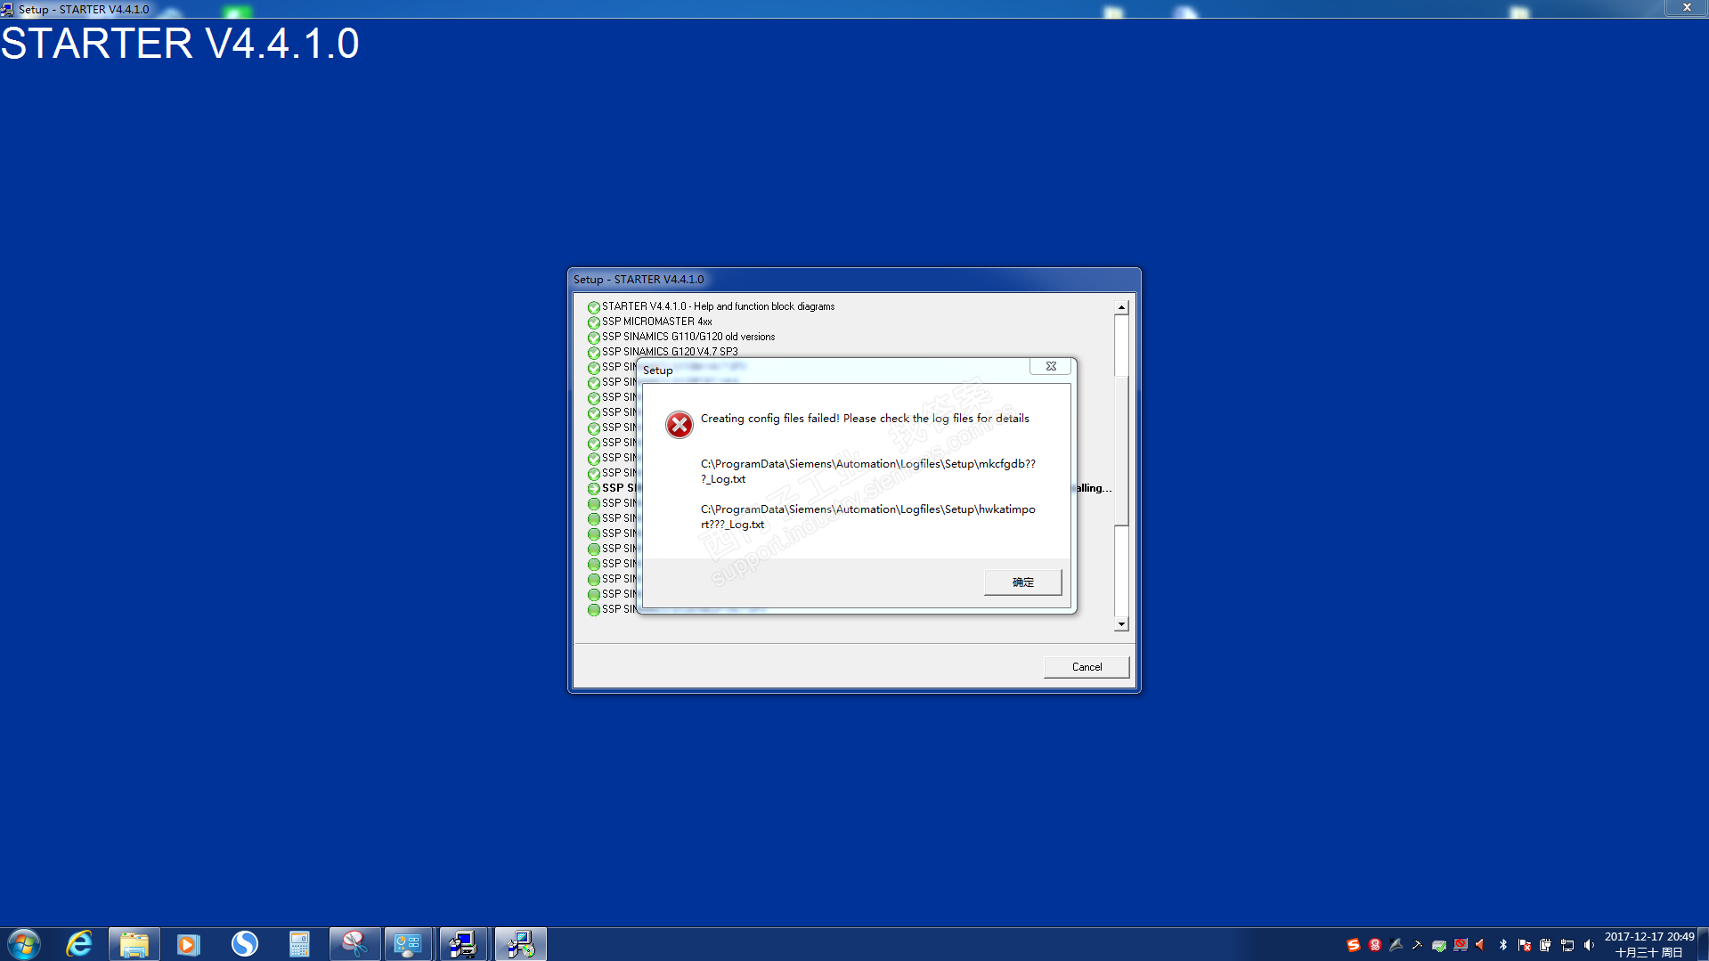
Task: Open Windows Media Player from the taskbar
Action: pyautogui.click(x=189, y=944)
